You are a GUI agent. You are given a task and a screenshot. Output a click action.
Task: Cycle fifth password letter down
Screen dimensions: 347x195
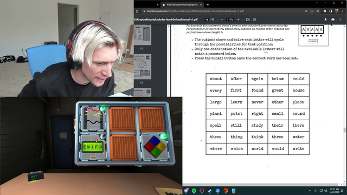[x=100, y=154]
